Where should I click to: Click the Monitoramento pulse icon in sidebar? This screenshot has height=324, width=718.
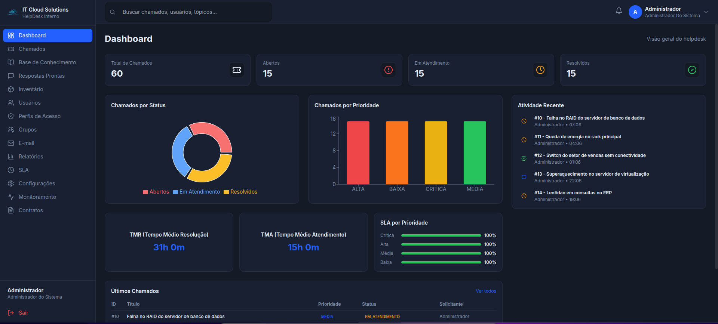coord(11,197)
